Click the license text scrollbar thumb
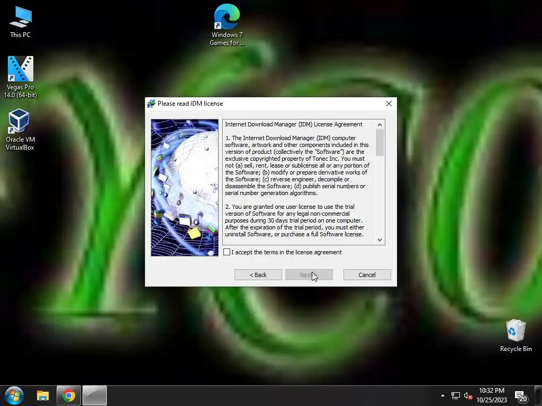The height and width of the screenshot is (406, 542). (380, 142)
